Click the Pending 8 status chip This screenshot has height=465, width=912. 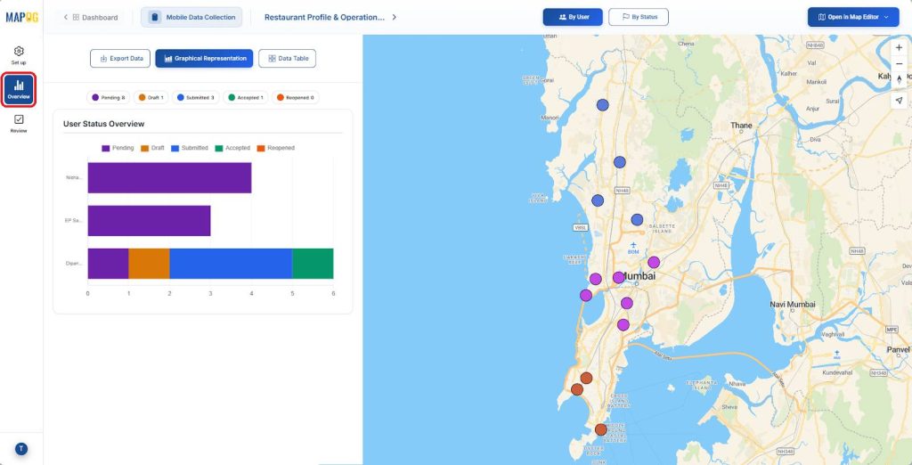pyautogui.click(x=108, y=98)
